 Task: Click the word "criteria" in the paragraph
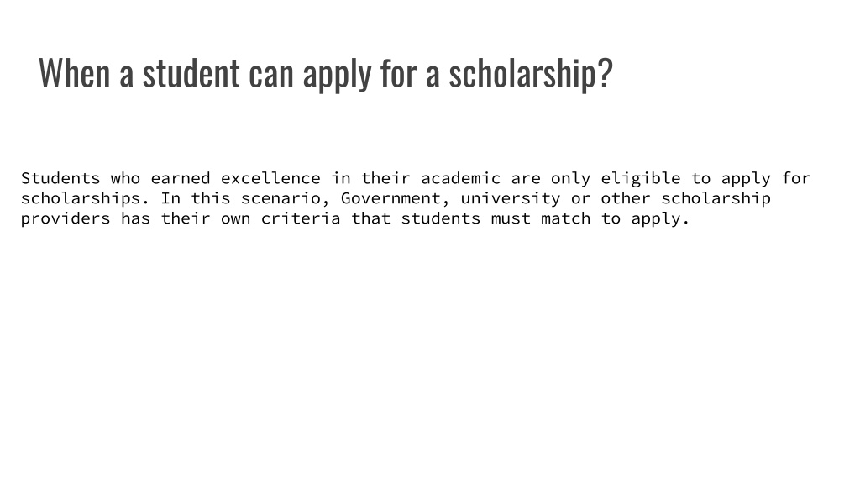pyautogui.click(x=301, y=218)
